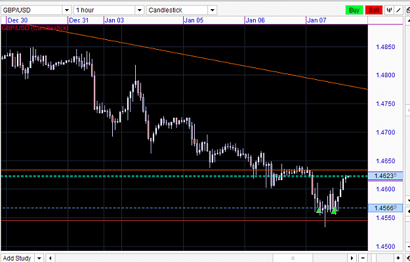Viewport: 410px width, 262px height.
Task: Click the 1.4700 axis price label
Action: point(385,132)
